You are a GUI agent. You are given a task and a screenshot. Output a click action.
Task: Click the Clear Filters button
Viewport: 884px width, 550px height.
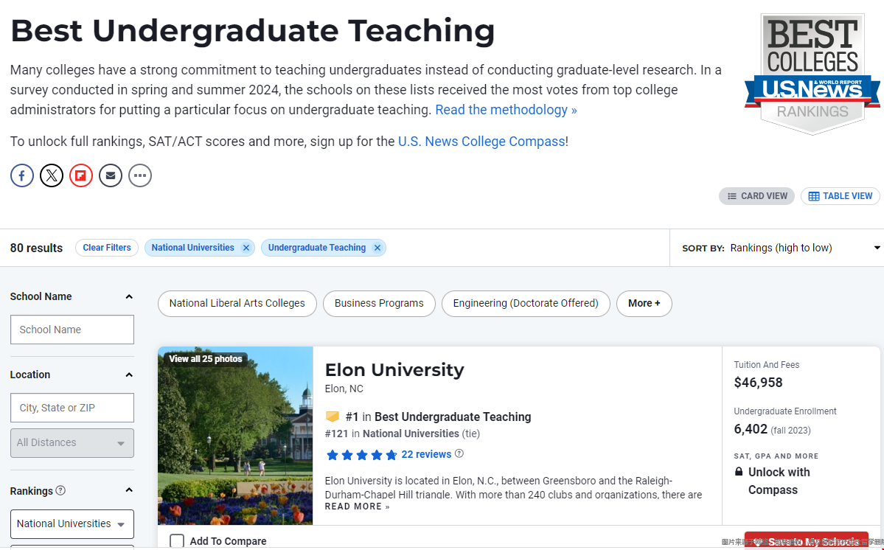coord(107,248)
